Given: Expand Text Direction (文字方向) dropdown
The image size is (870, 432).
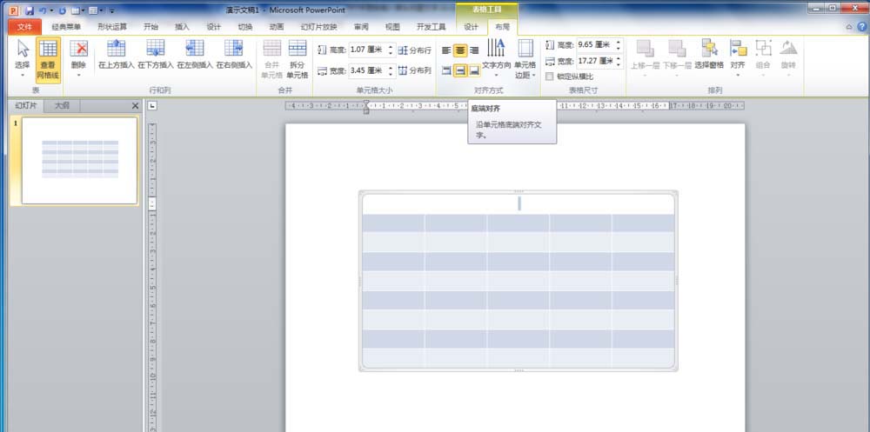Looking at the screenshot, I should (496, 59).
